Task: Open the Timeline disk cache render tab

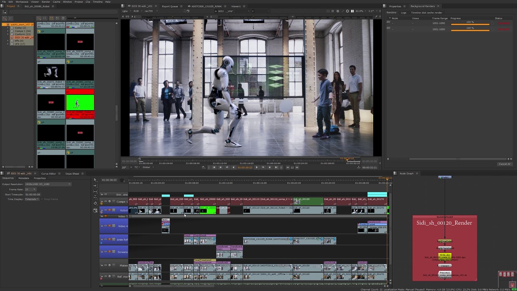Action: 427,13
